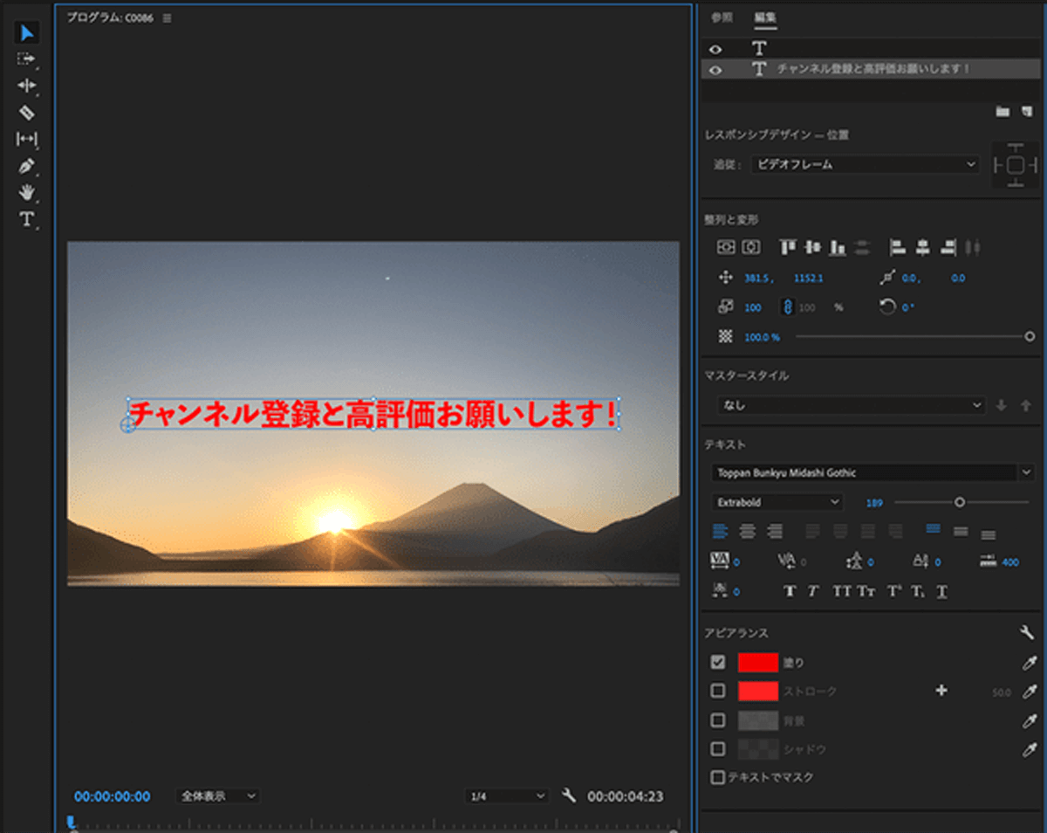Screen dimensions: 1047x833
Task: Click the red fill color swatch
Action: (x=757, y=663)
